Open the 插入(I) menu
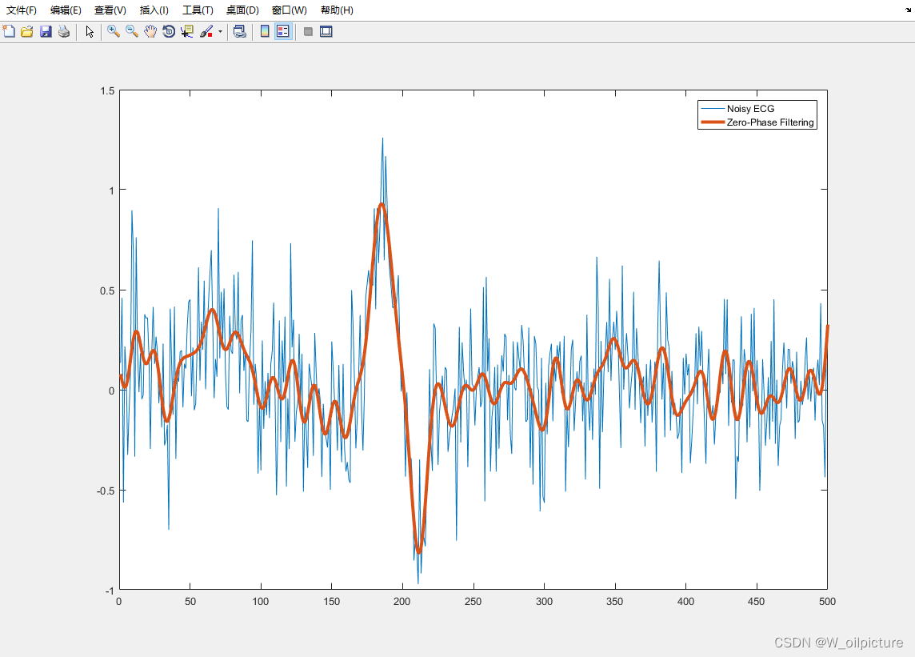Screen dimensions: 915x657 point(154,10)
